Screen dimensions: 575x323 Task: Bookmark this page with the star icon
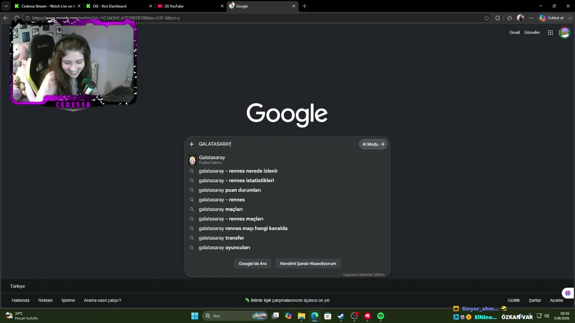(487, 18)
